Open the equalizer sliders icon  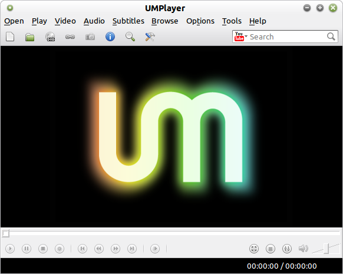pos(287,249)
